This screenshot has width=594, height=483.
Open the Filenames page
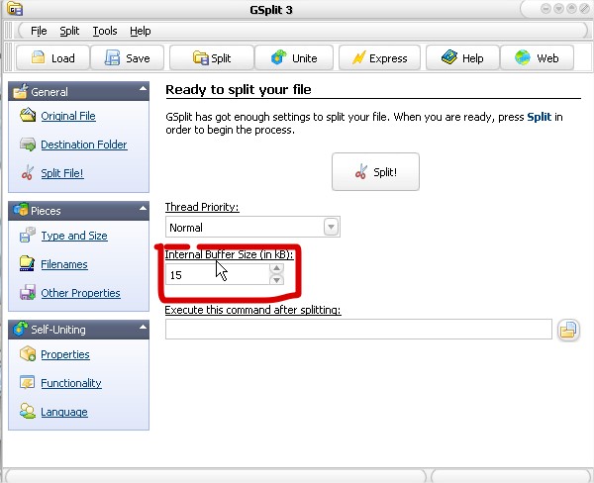(64, 264)
